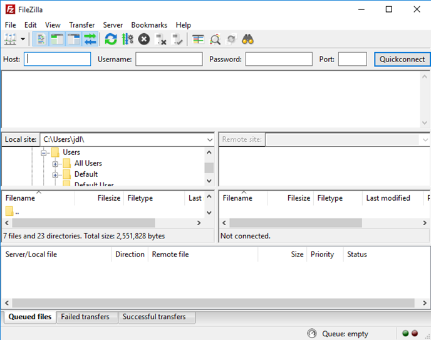The width and height of the screenshot is (431, 340).
Task: Click the local tree scroll down arrow
Action: (209, 181)
